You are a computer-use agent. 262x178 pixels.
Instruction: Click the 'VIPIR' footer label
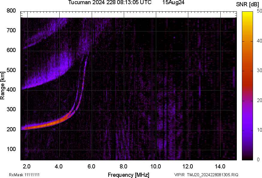tap(180, 175)
